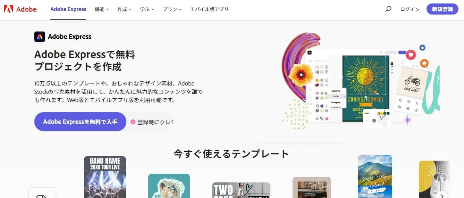Select the cat illustration template thumbnail
Image resolution: width=464 pixels, height=198 pixels.
click(169, 186)
